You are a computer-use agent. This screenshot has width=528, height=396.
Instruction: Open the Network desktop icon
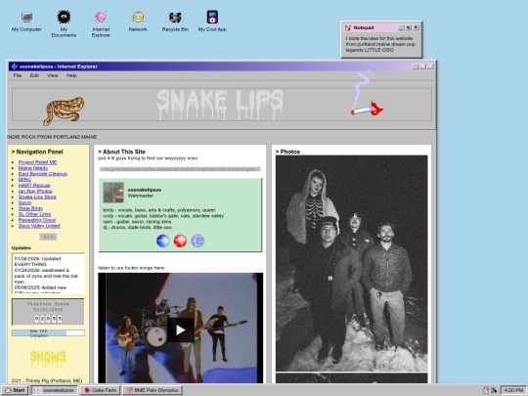pyautogui.click(x=138, y=22)
